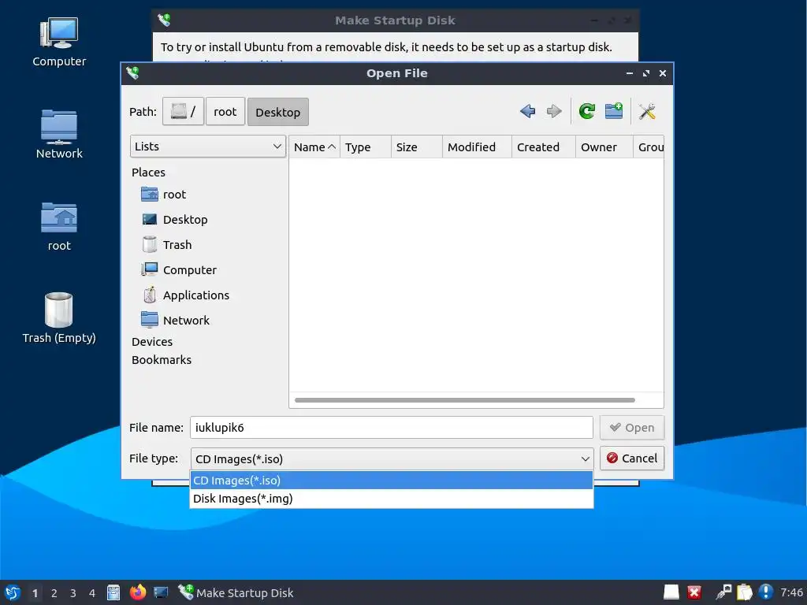Click the show desktop taskbar icon
The image size is (807, 605).
[161, 592]
